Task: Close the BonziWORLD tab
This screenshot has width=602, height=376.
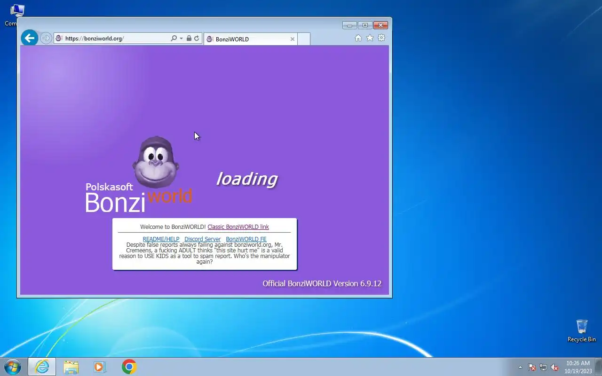Action: pyautogui.click(x=292, y=39)
